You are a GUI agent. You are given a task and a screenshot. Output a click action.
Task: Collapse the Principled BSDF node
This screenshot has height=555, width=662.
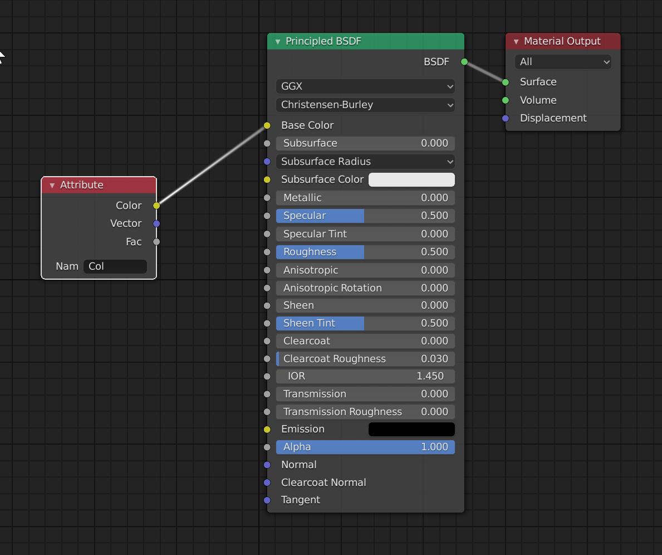pyautogui.click(x=278, y=41)
